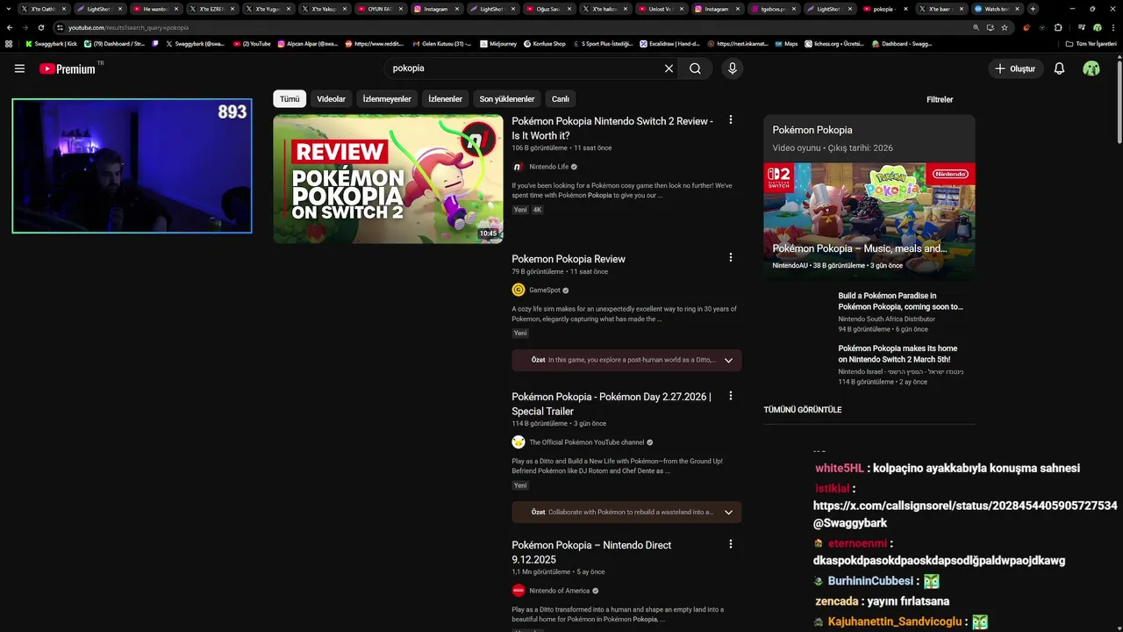Open the bookmarks bar apps grid icon
The width and height of the screenshot is (1123, 632).
pos(9,43)
